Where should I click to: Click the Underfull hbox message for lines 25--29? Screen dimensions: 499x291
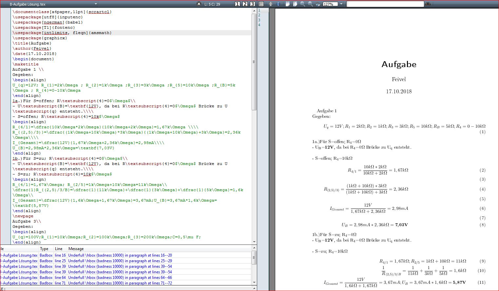(x=120, y=261)
